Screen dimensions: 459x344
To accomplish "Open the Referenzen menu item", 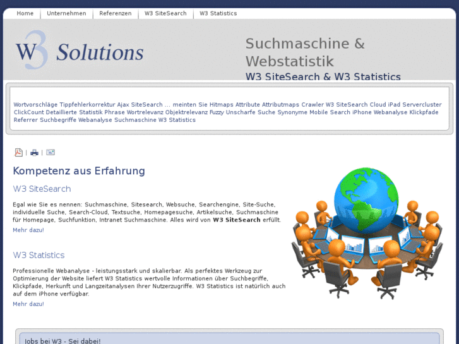I will pyautogui.click(x=116, y=13).
